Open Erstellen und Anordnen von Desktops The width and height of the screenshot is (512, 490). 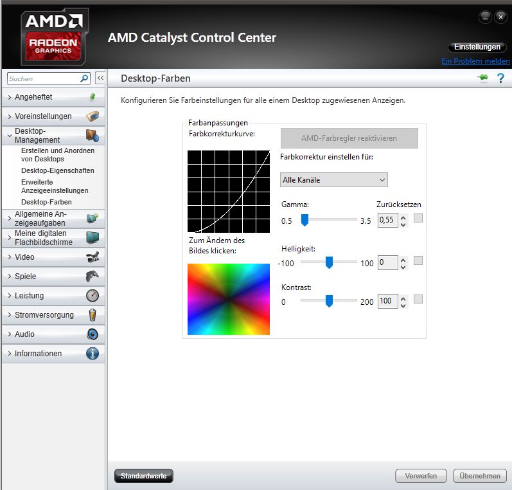(58, 155)
